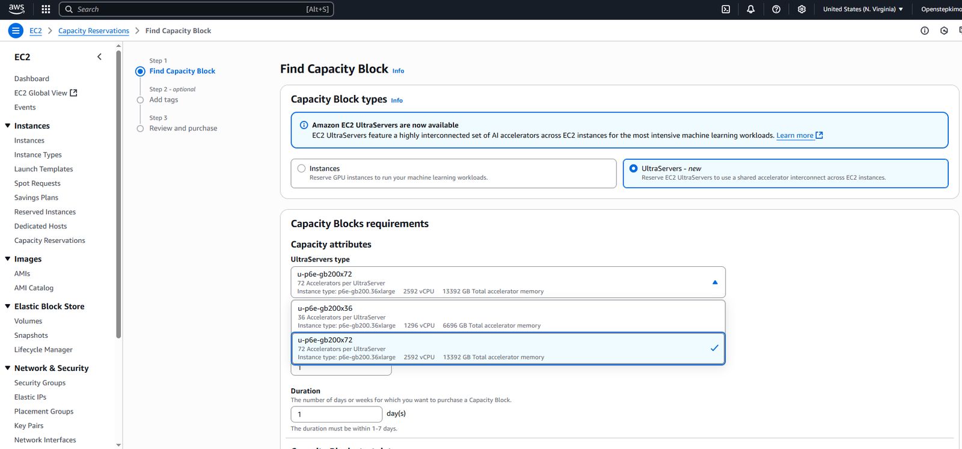The image size is (962, 449).
Task: Collapse the Elastic Block Store section
Action: [8, 307]
